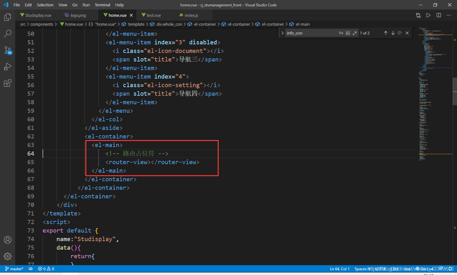Split the editor right
457x275 pixels.
[439, 15]
